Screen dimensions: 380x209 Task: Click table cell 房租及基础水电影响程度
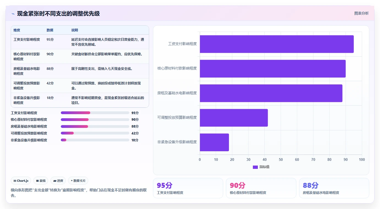point(27,71)
